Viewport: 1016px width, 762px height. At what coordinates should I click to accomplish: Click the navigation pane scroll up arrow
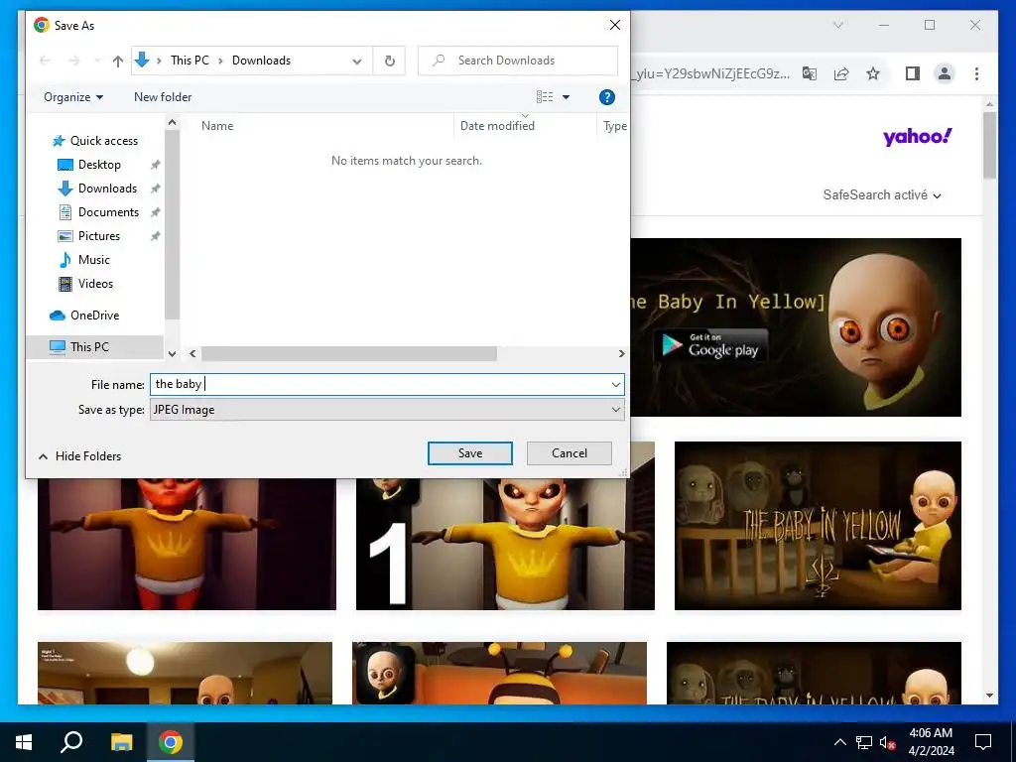(x=172, y=122)
